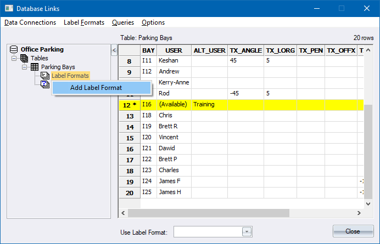Image resolution: width=380 pixels, height=244 pixels.
Task: Click the horizontal scrollbar right arrow
Action: (x=358, y=213)
